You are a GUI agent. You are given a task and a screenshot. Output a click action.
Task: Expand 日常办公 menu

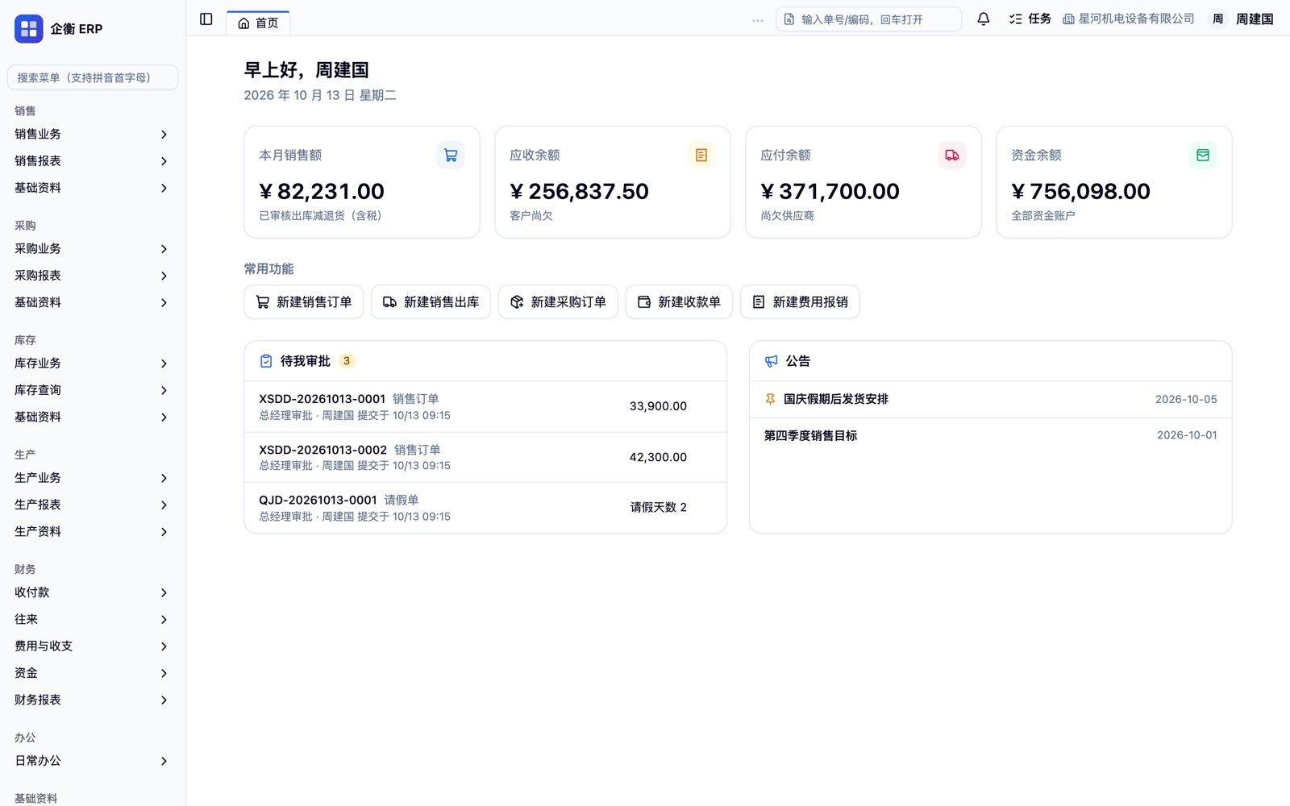click(x=92, y=761)
